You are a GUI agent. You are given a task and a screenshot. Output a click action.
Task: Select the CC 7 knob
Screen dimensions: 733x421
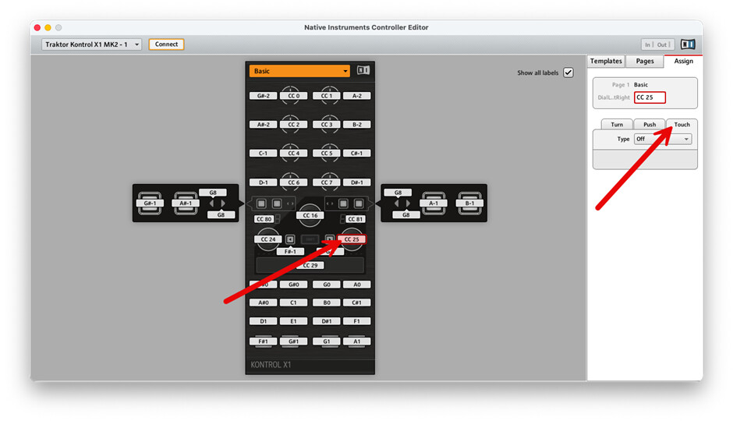(327, 182)
